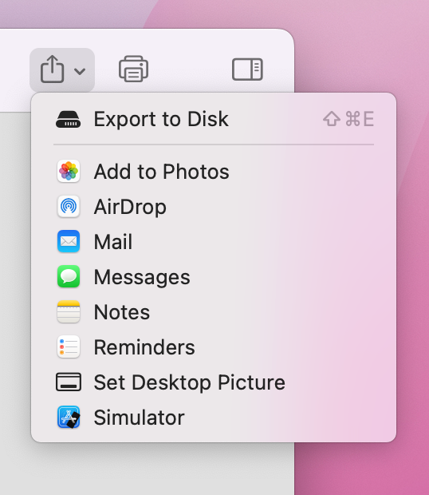Choose Export to Disk menu item

[214, 119]
